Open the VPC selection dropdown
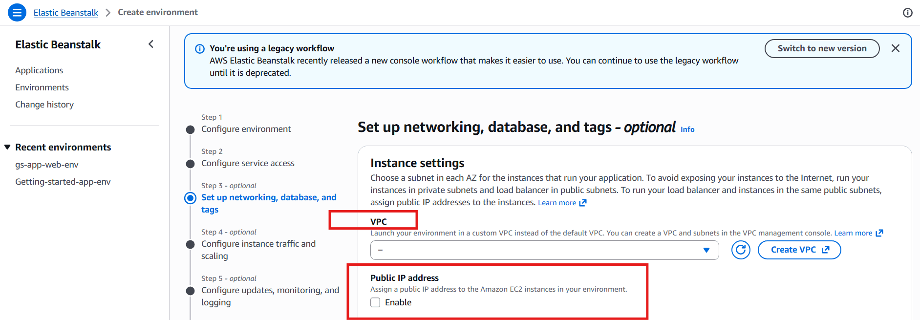Viewport: 920px width, 320px height. 544,250
